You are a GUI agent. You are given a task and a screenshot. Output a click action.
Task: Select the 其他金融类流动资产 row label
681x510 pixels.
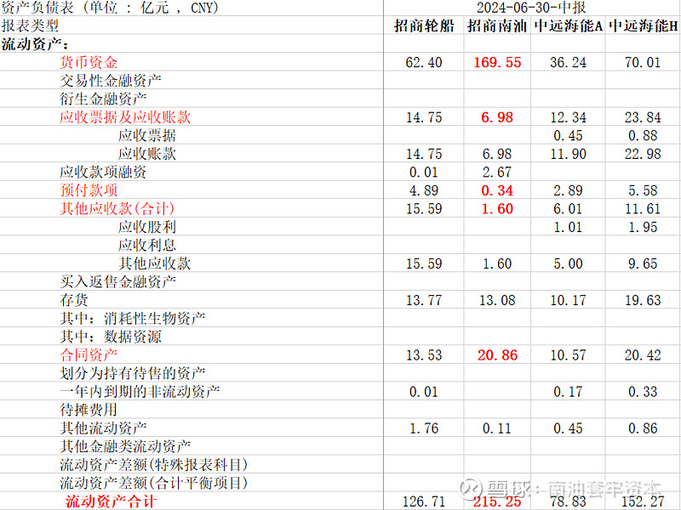[x=125, y=446]
